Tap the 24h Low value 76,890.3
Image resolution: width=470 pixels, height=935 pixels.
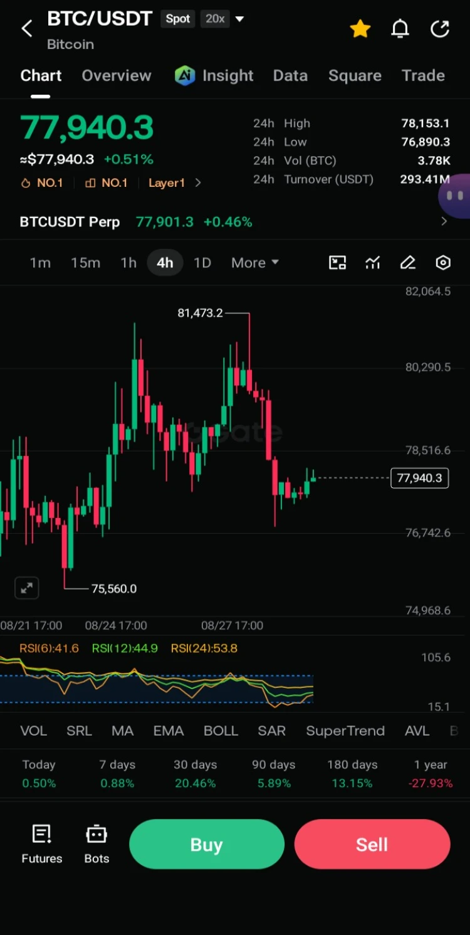pyautogui.click(x=425, y=142)
